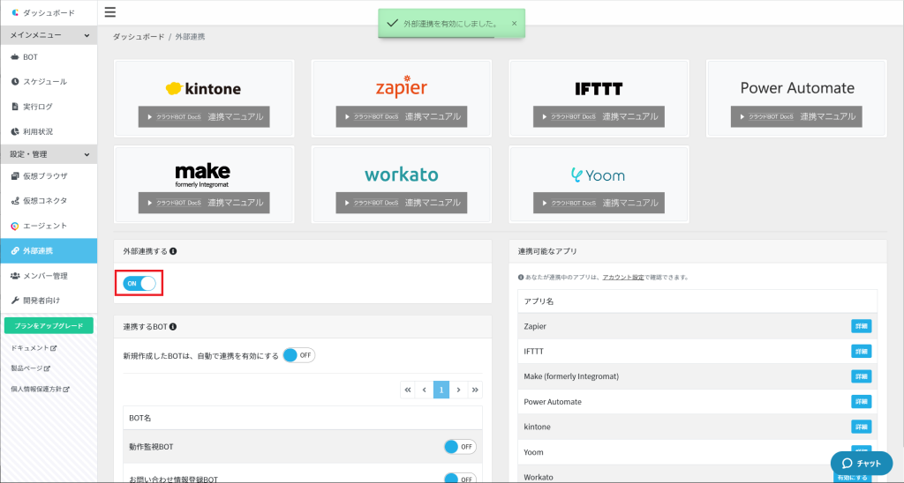The image size is (904, 483).
Task: Open the workato 連携マニュアル button
Action: point(402,203)
